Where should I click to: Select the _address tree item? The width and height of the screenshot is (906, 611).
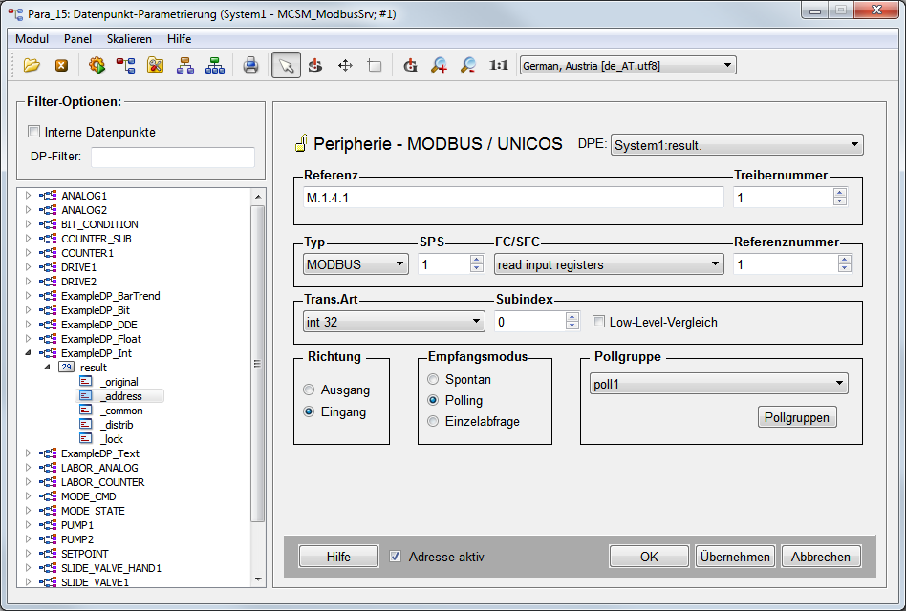(119, 396)
